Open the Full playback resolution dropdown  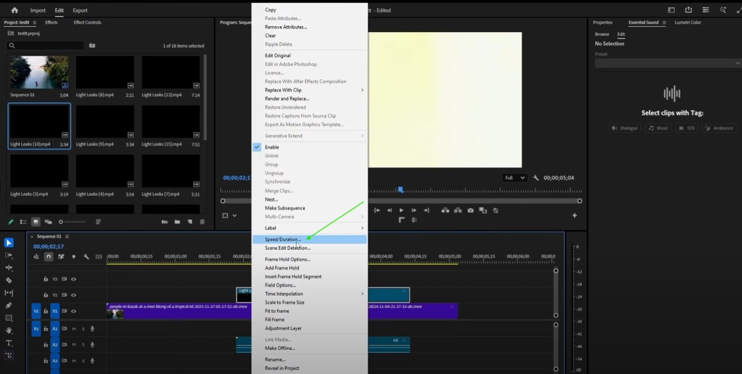[514, 178]
